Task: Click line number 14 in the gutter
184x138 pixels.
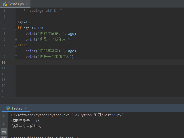Action: (3, 85)
